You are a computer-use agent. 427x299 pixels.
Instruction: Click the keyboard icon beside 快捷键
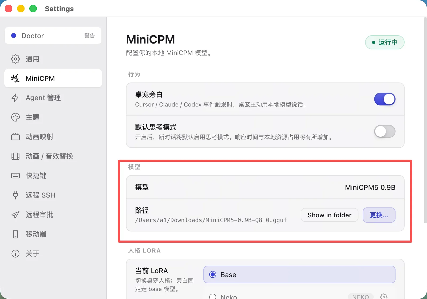(x=15, y=176)
